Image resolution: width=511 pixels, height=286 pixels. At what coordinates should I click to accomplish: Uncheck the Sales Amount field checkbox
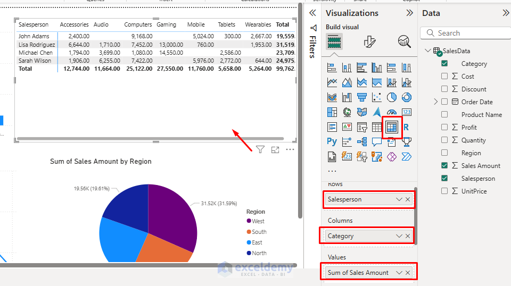[x=444, y=165]
